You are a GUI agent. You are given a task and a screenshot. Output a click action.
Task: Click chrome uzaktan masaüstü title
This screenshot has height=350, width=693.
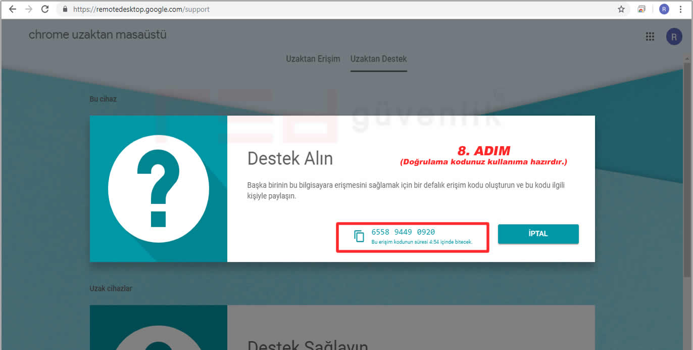97,35
